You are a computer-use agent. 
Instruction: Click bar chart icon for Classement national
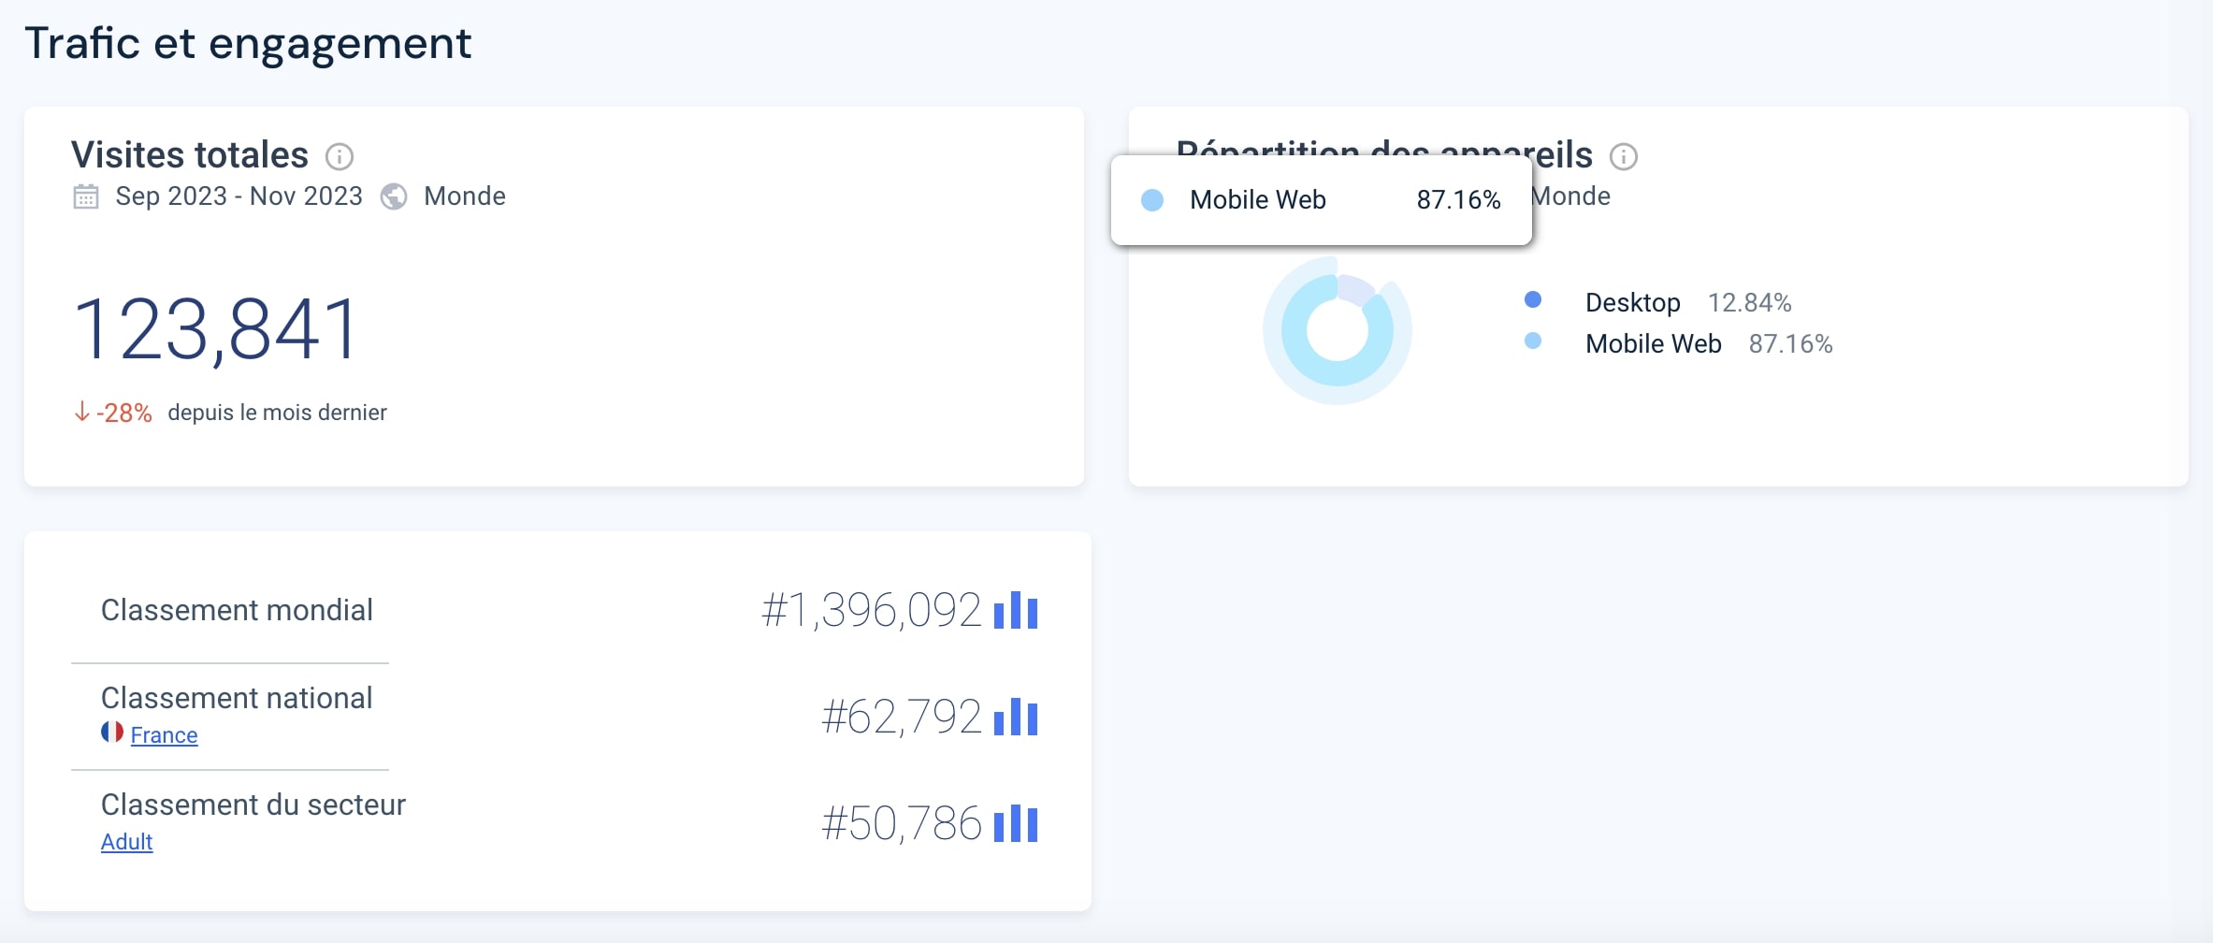pos(1016,718)
